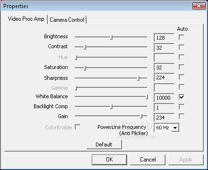Select the Video Proc Amp tab

[26, 19]
